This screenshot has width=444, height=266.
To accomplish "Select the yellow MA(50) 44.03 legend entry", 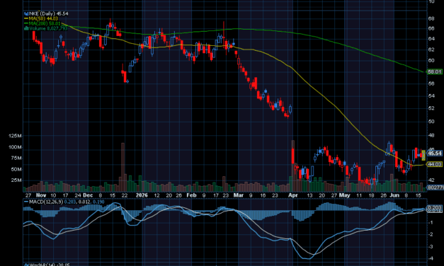I will (x=43, y=18).
